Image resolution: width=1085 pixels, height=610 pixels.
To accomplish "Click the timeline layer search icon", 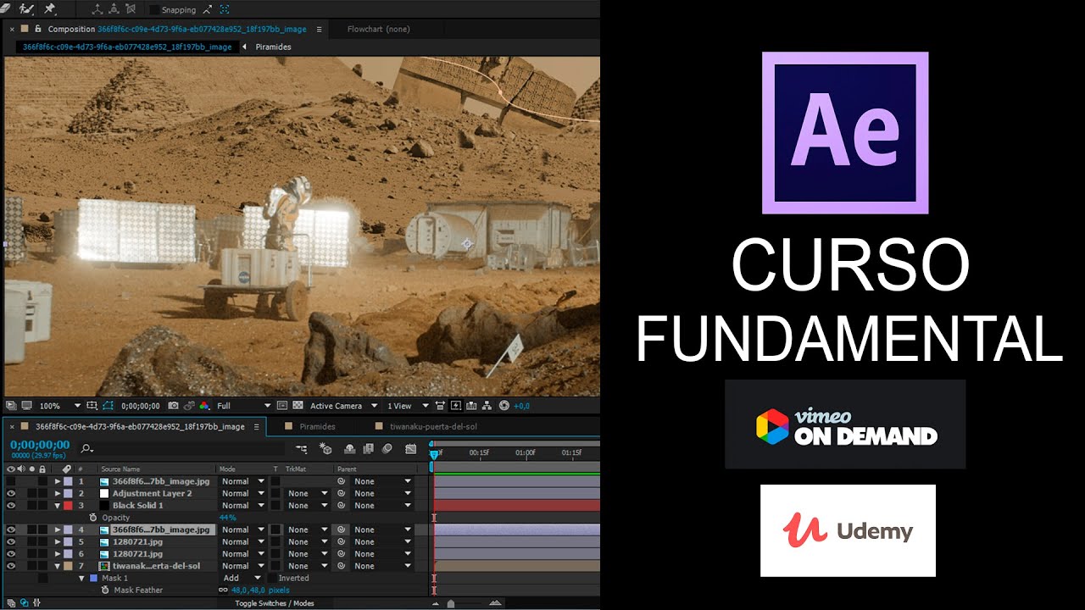I will click(x=86, y=449).
